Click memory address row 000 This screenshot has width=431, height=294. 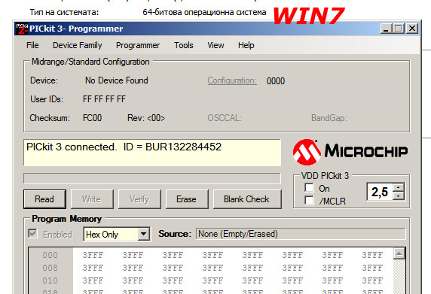50,255
